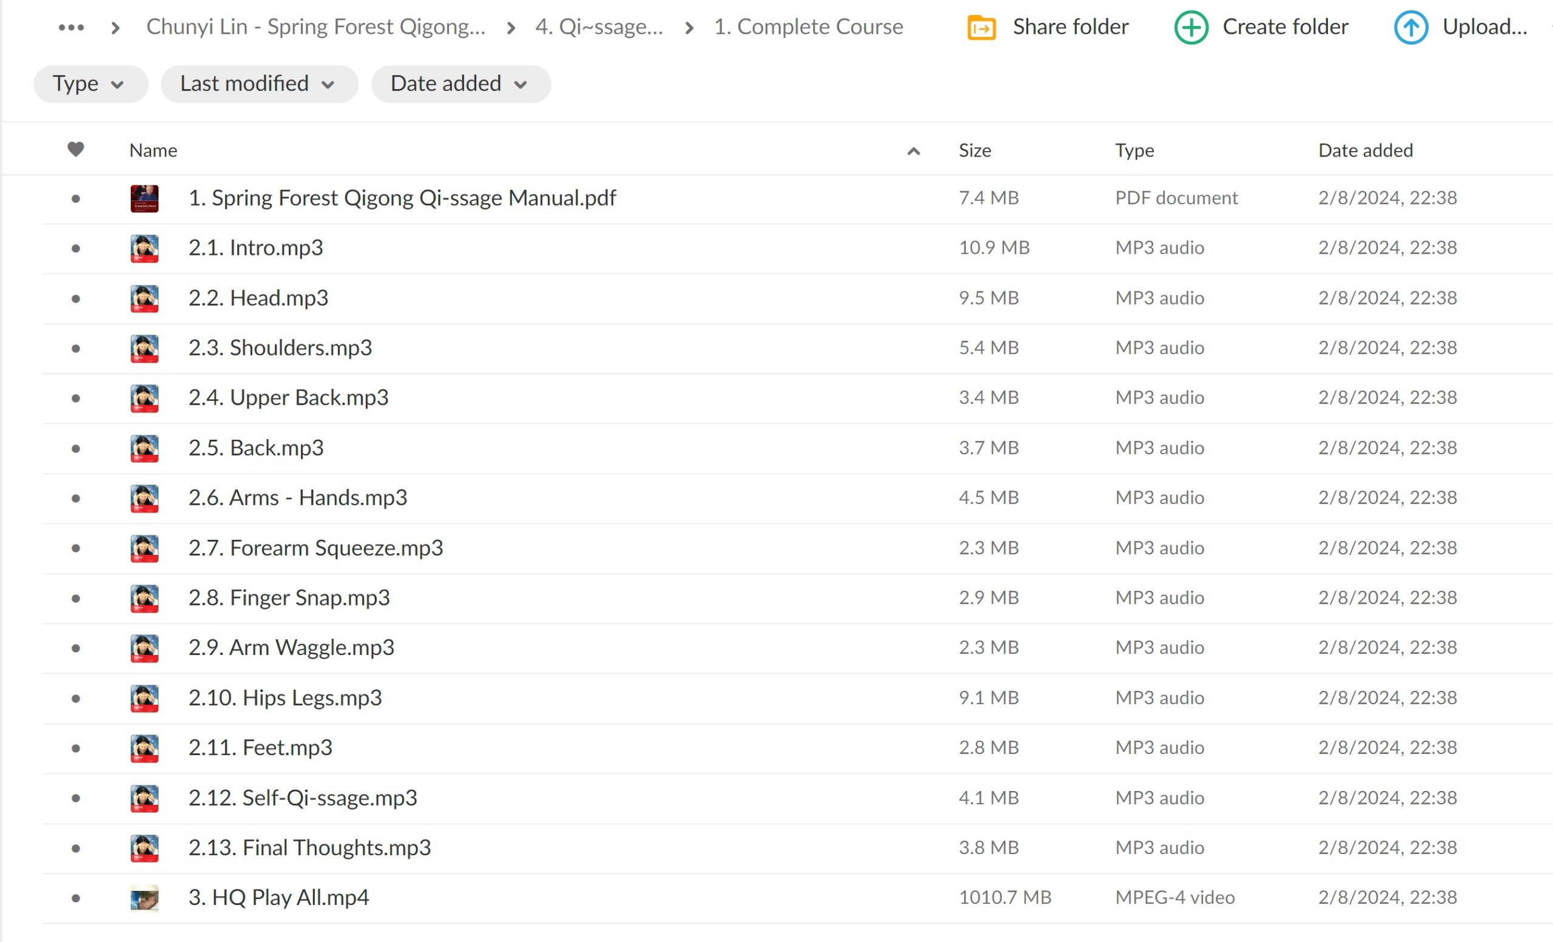
Task: Click the 2.13. Final Thoughts.mp3 file icon
Action: [x=144, y=848]
